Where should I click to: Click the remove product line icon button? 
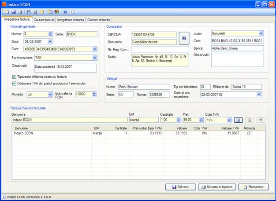pos(250,120)
